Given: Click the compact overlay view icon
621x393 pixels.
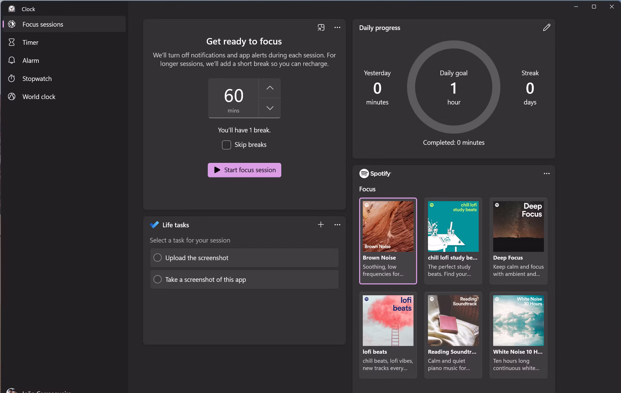Looking at the screenshot, I should pos(321,27).
